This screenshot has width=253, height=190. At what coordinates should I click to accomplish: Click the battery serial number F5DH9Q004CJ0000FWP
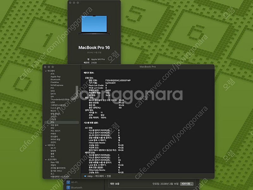[x=118, y=80]
